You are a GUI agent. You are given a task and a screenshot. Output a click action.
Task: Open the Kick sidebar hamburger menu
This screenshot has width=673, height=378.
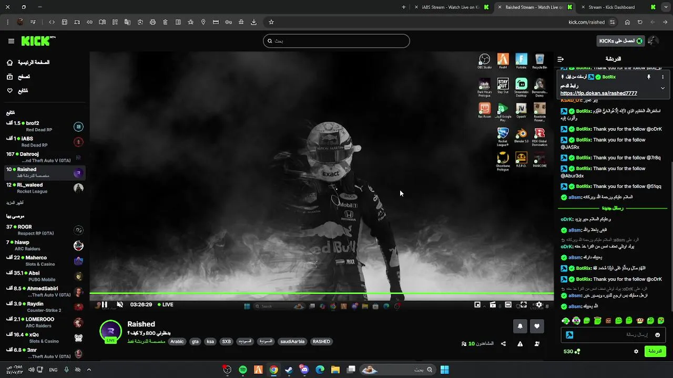(x=11, y=41)
